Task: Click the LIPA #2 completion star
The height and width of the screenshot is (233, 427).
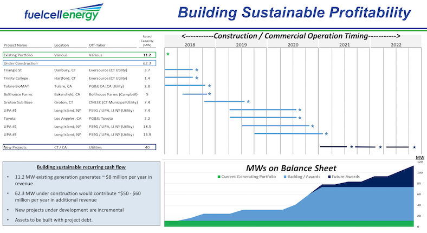Action: pyautogui.click(x=313, y=126)
